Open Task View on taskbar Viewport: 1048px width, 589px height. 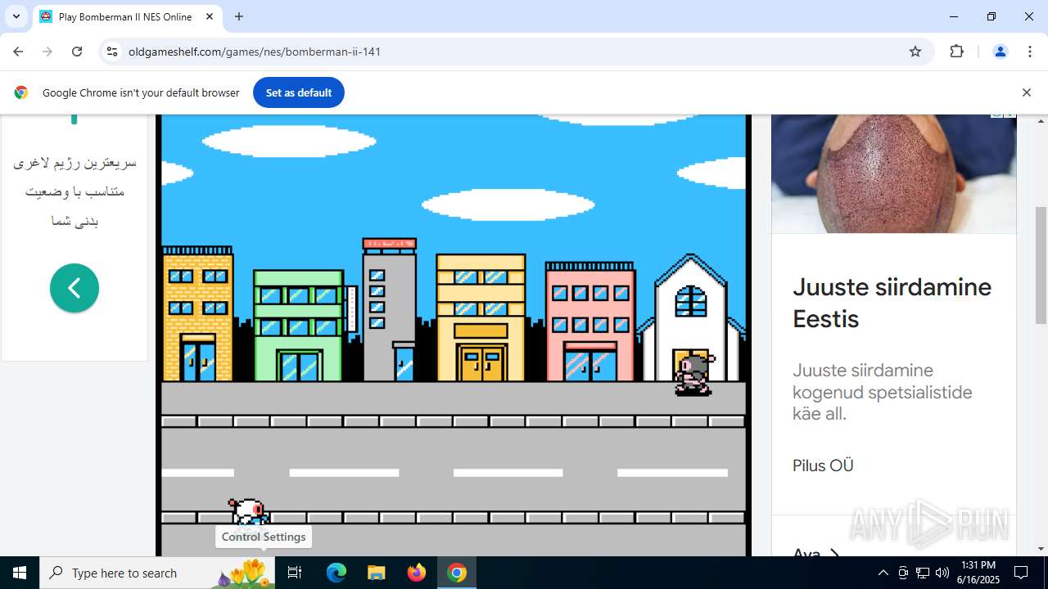(x=296, y=573)
